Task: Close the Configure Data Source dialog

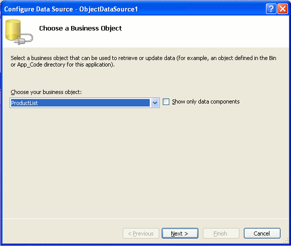Action: click(282, 8)
